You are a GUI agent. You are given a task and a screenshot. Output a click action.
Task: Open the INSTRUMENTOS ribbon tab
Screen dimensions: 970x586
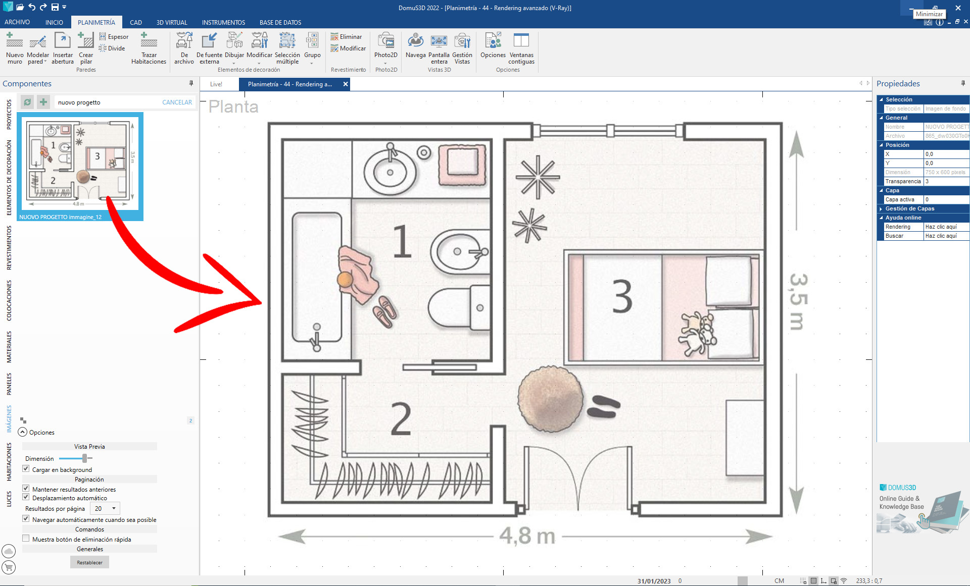pyautogui.click(x=223, y=22)
